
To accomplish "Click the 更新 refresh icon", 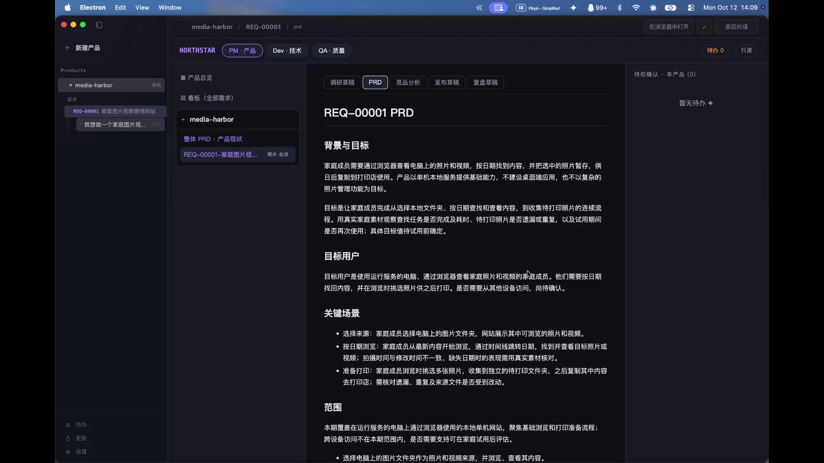I will point(68,438).
